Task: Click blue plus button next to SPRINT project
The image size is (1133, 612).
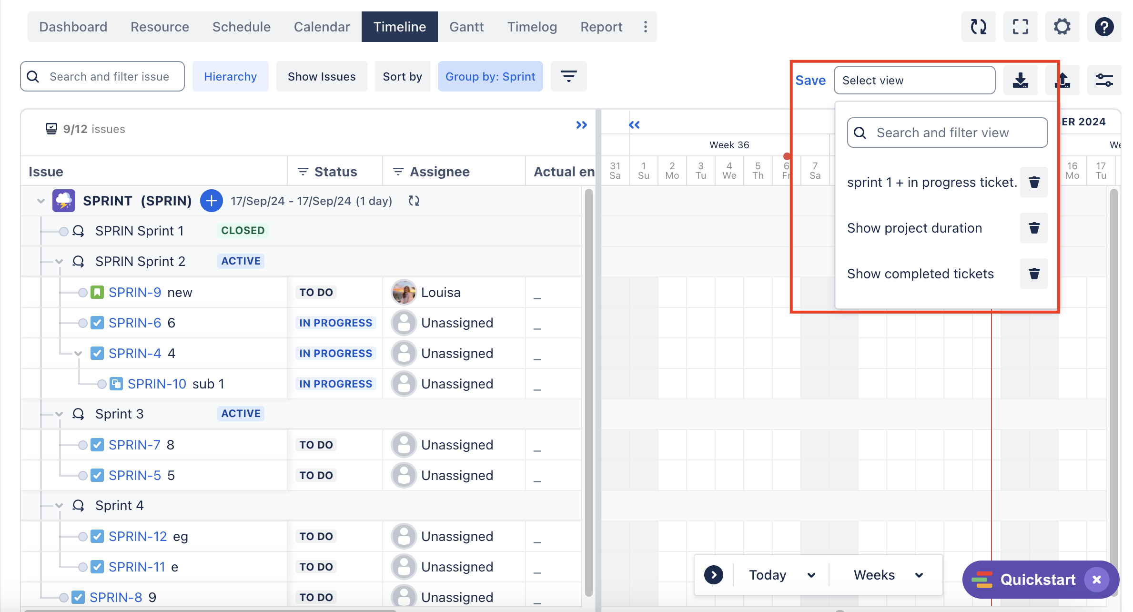Action: coord(212,201)
